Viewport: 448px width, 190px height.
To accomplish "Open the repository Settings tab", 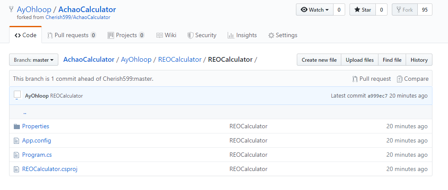I will (x=283, y=35).
